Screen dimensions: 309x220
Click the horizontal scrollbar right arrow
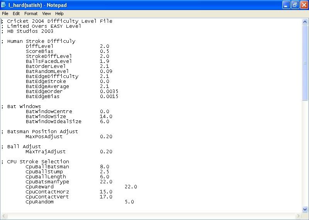[298, 216]
